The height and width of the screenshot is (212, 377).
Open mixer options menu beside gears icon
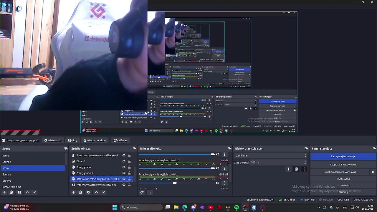point(150,192)
